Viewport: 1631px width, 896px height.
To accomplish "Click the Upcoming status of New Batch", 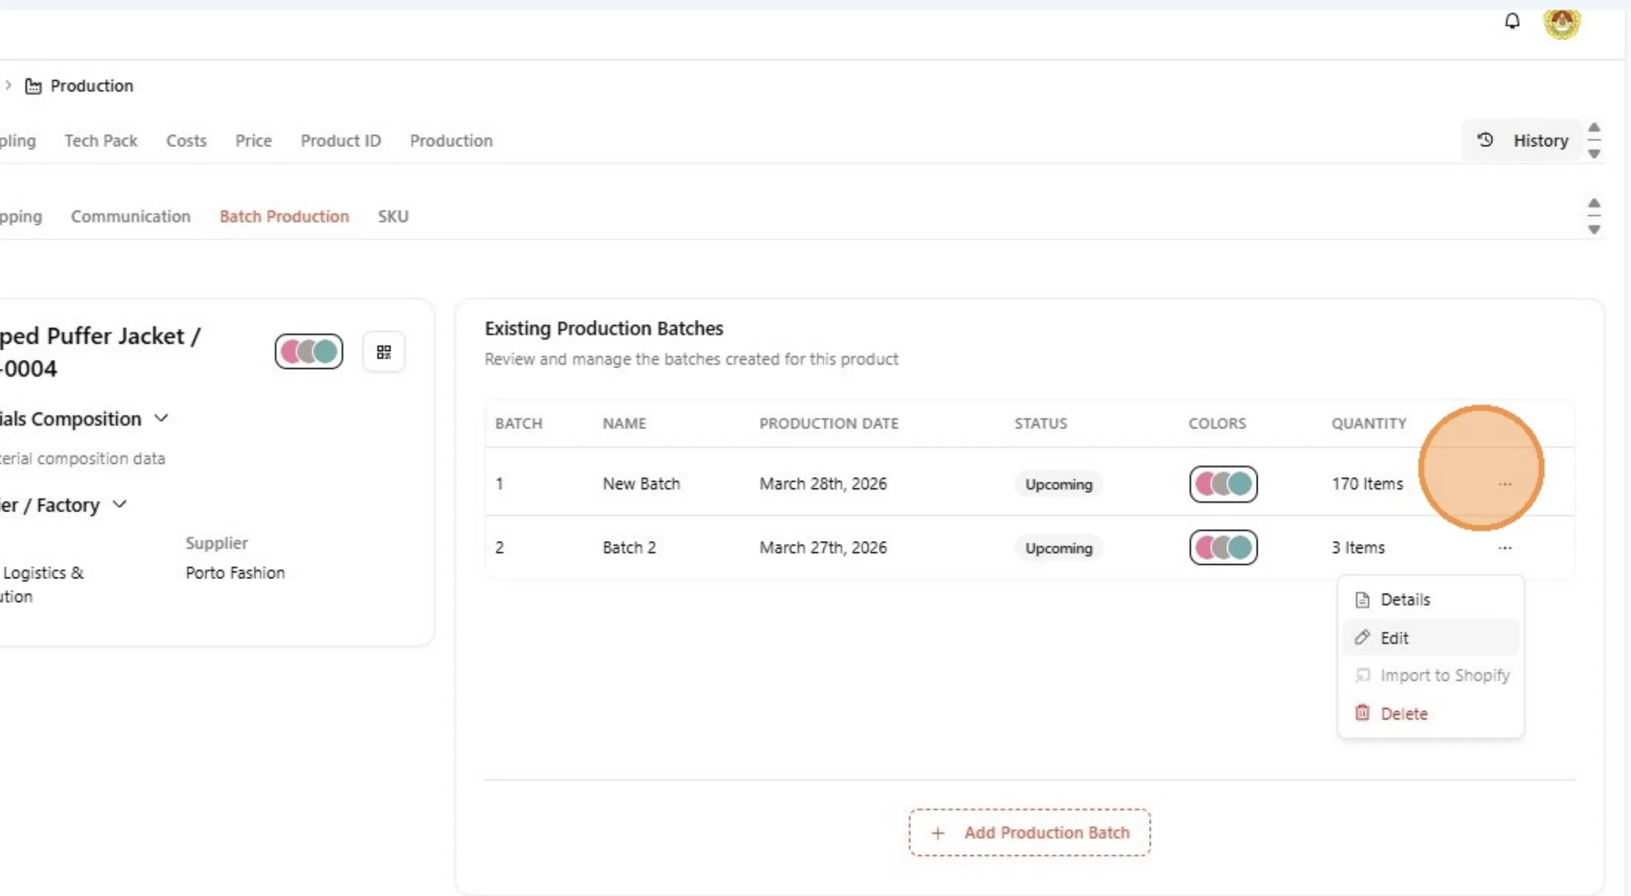I will [x=1059, y=484].
